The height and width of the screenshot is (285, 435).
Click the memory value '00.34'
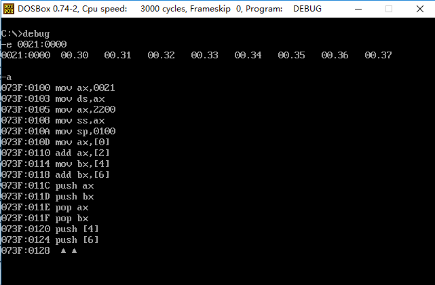tap(248, 55)
